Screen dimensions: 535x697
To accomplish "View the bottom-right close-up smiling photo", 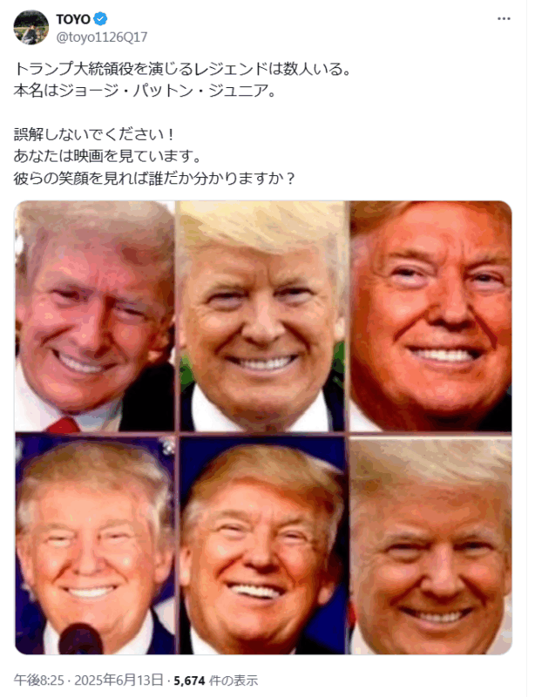I will point(431,545).
